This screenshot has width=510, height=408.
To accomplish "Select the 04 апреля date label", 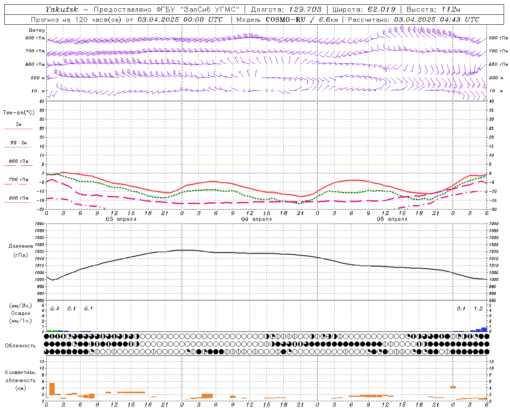I will 256,219.
